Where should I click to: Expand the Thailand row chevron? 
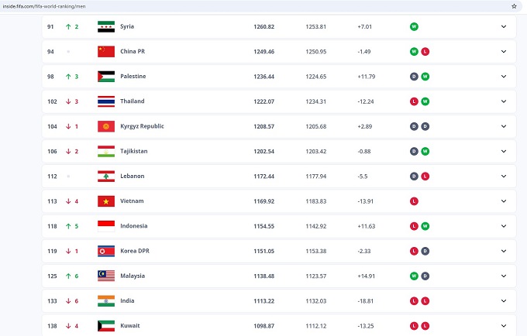click(x=503, y=101)
